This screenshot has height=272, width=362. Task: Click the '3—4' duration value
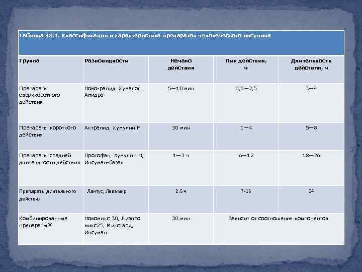pyautogui.click(x=311, y=88)
